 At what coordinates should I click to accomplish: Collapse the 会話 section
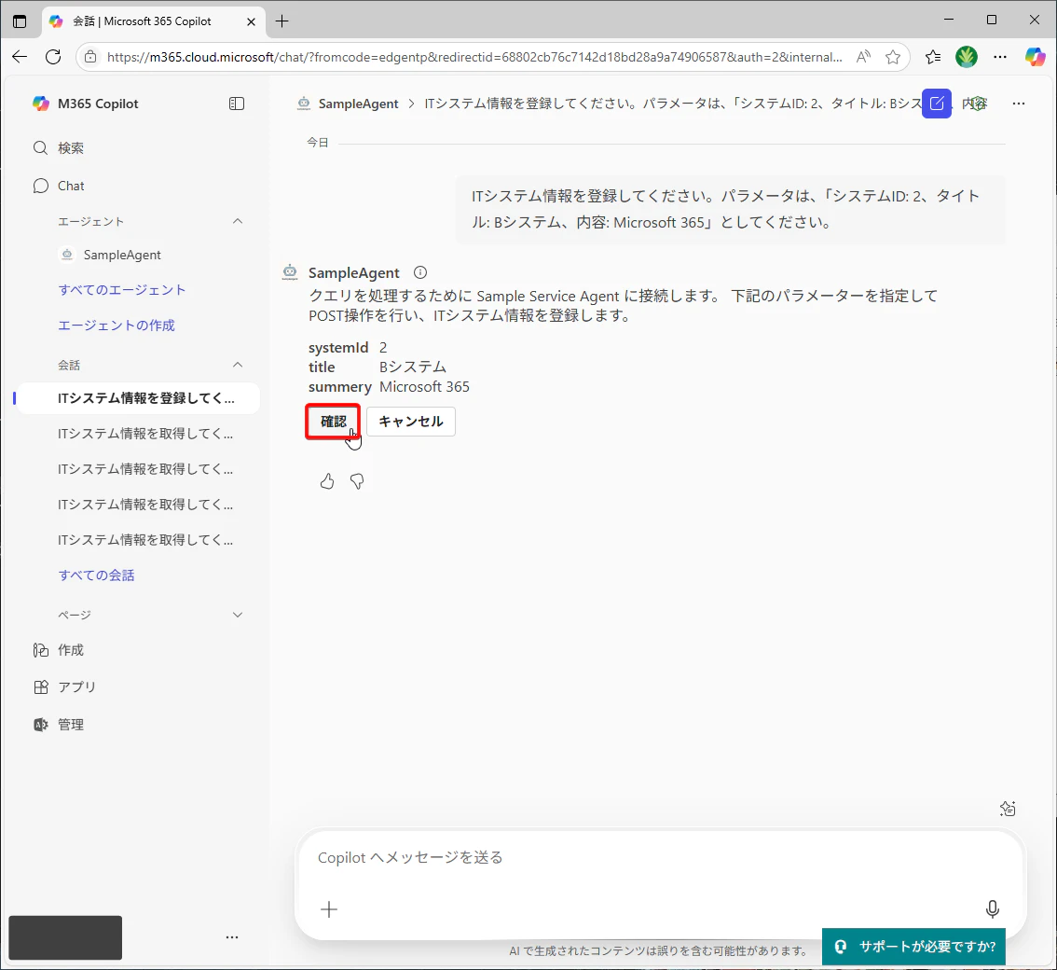tap(238, 365)
